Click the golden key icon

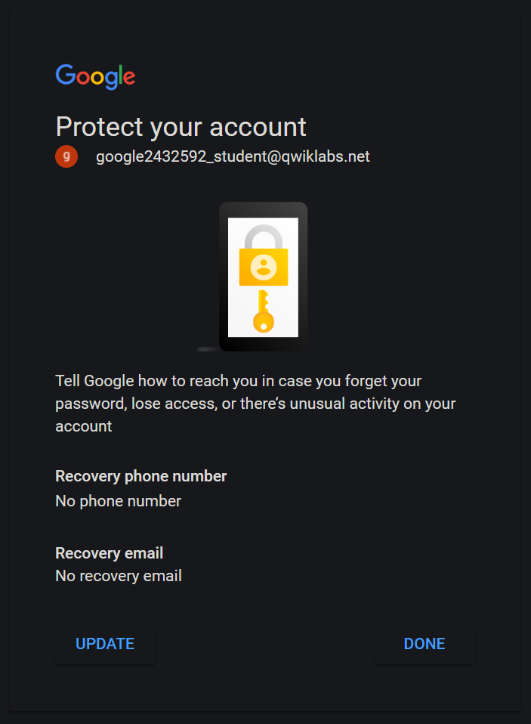pyautogui.click(x=264, y=311)
